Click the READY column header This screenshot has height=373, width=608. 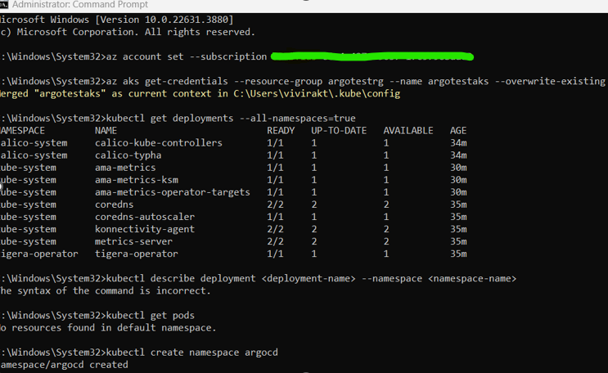pos(281,131)
